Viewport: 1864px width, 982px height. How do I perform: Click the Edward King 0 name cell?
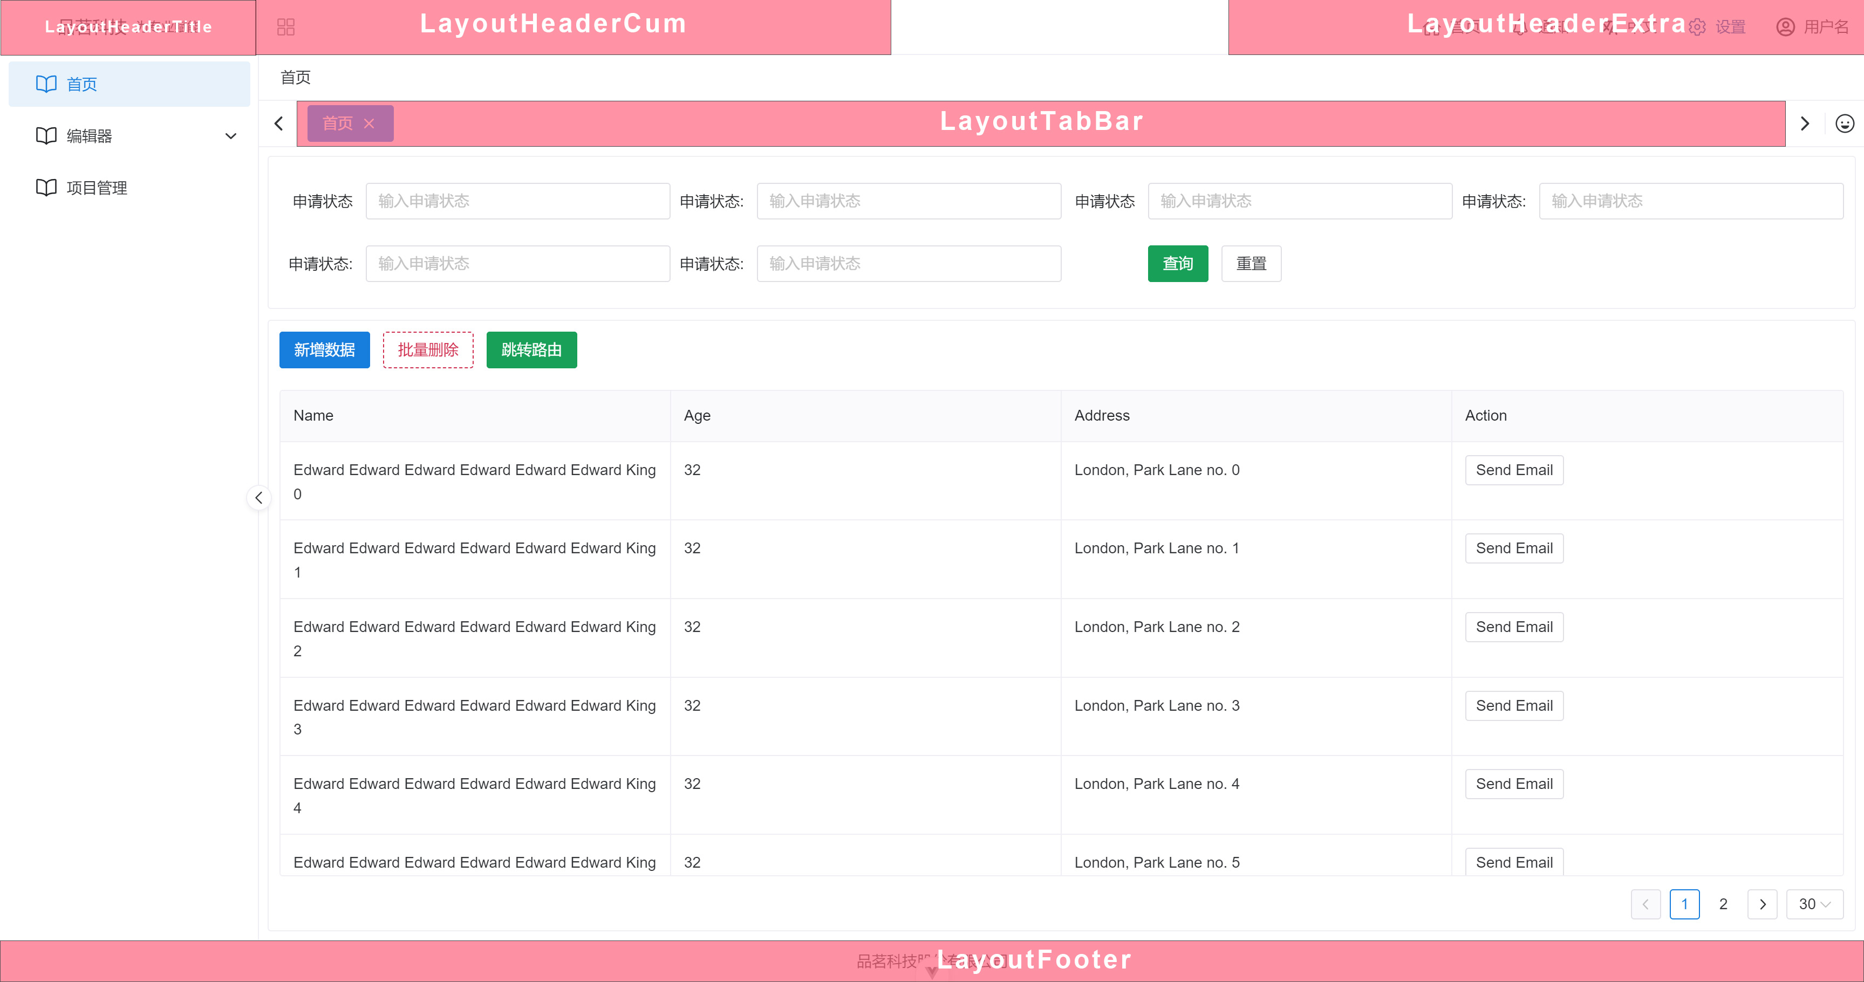point(475,482)
